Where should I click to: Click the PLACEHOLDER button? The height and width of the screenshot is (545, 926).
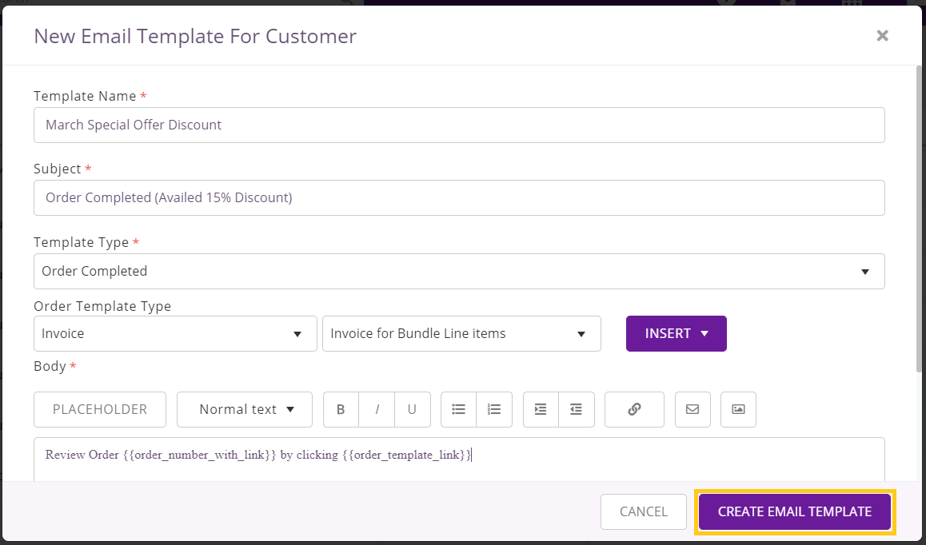pyautogui.click(x=100, y=409)
